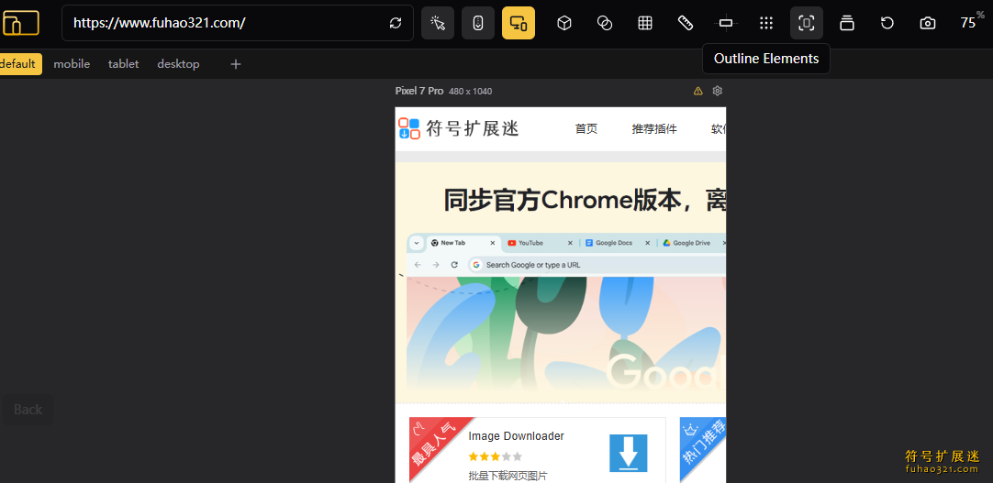Switch to the tablet tab

(x=124, y=64)
